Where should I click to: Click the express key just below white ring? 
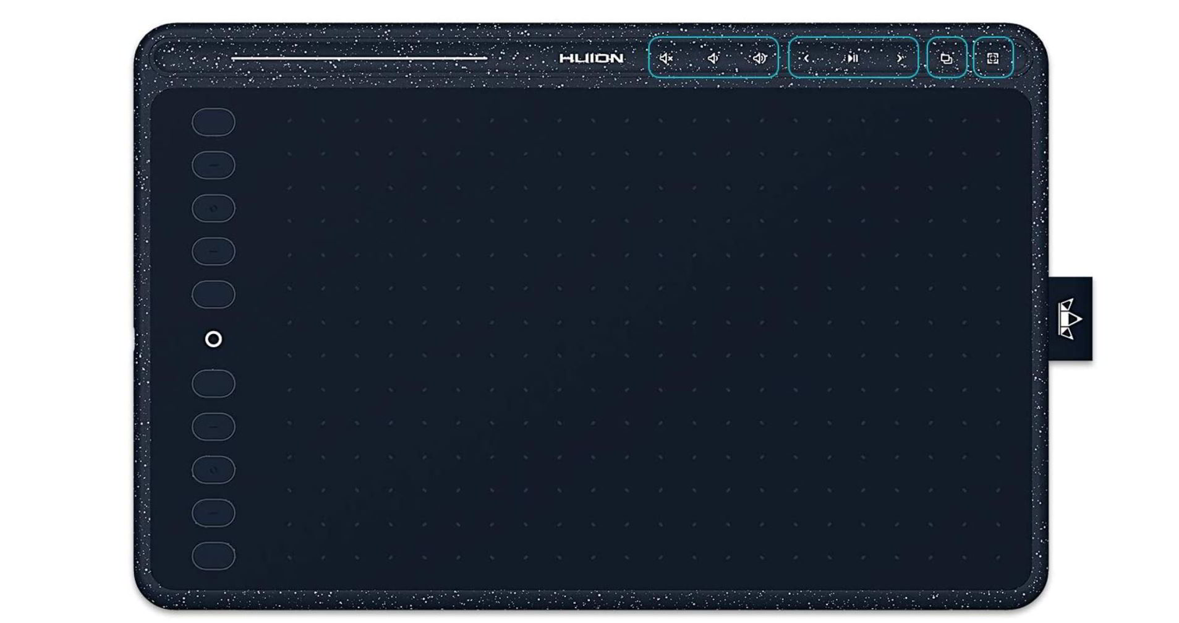click(213, 384)
